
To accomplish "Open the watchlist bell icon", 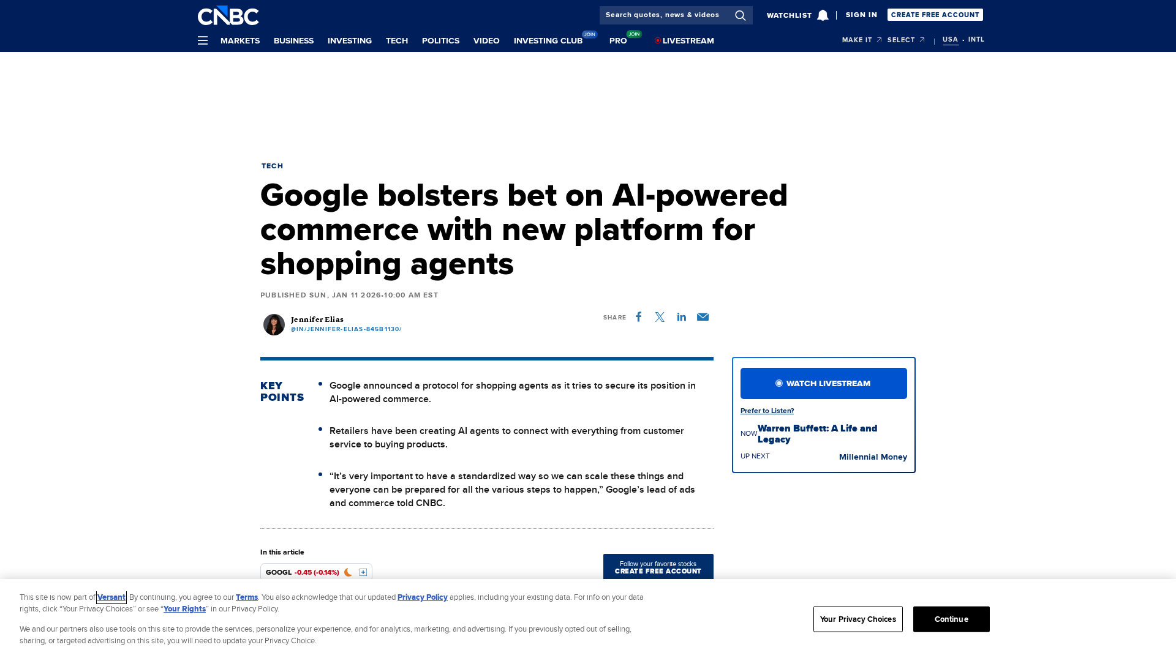I will pos(823,15).
